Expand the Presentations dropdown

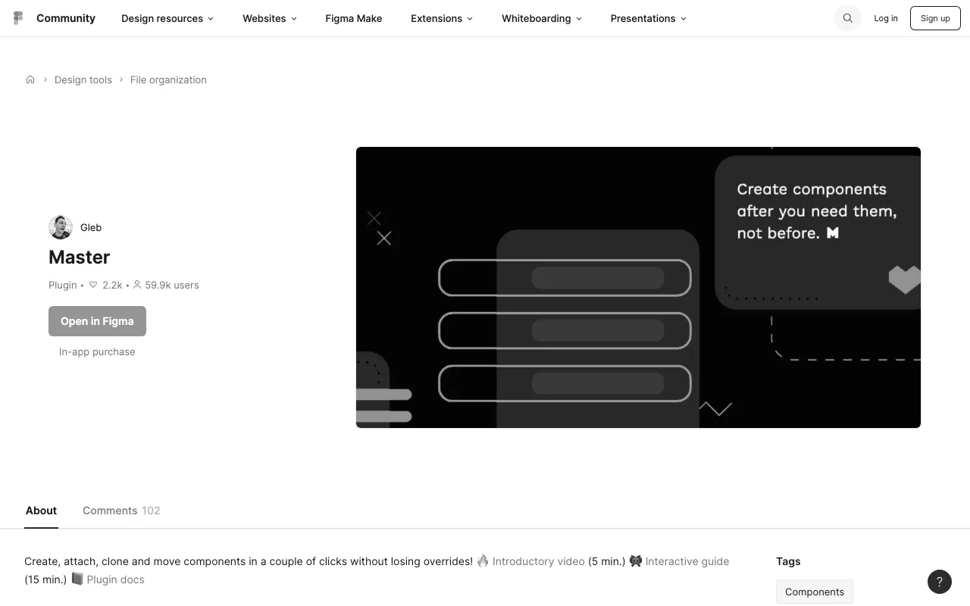tap(649, 18)
